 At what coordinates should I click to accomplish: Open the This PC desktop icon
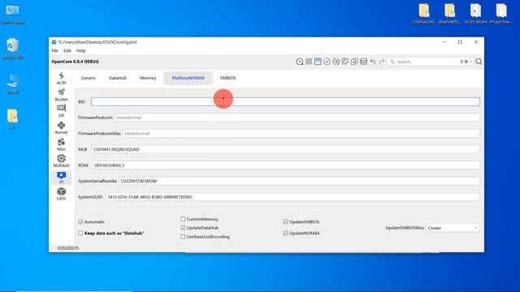click(x=13, y=84)
